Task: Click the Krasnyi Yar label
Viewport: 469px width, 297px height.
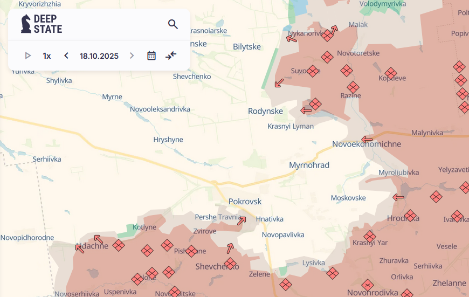Action: coord(370,243)
